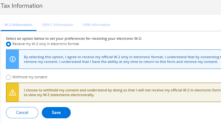Select the W-2 Information tab
This screenshot has width=221, height=123.
(19, 25)
